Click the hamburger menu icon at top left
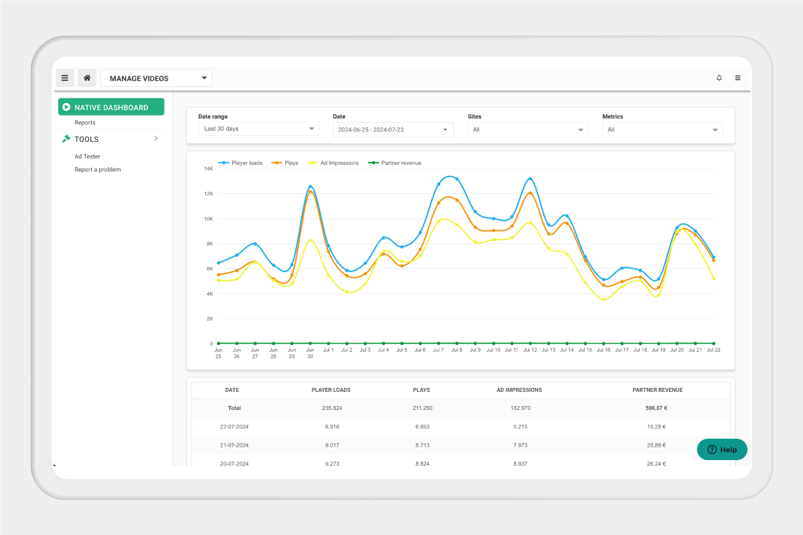Viewport: 803px width, 535px height. tap(65, 78)
